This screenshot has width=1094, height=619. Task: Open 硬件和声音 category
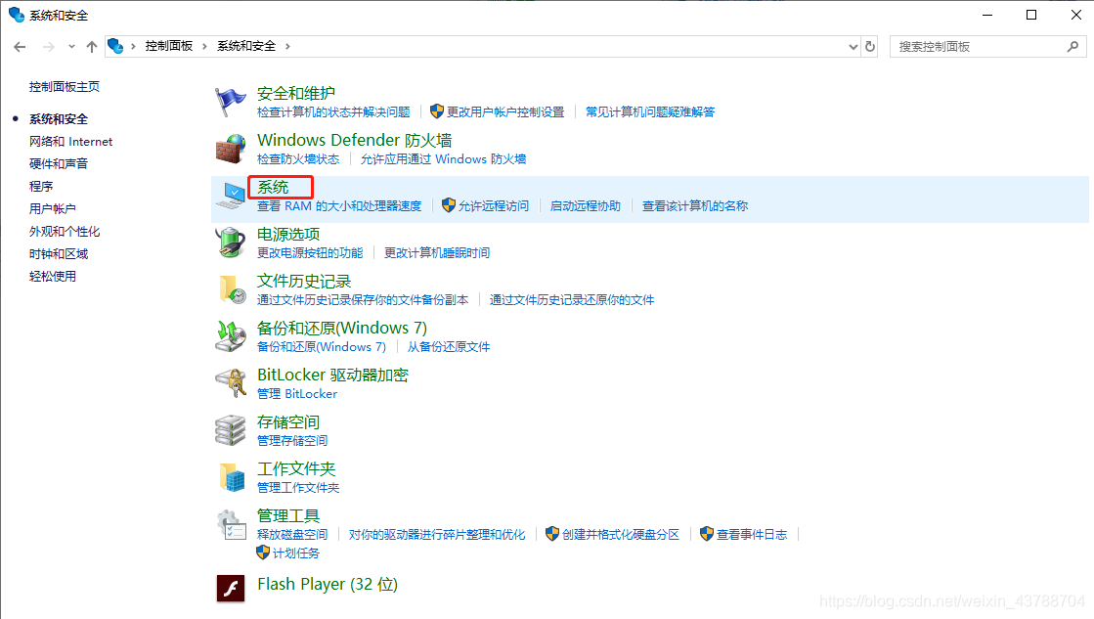59,164
